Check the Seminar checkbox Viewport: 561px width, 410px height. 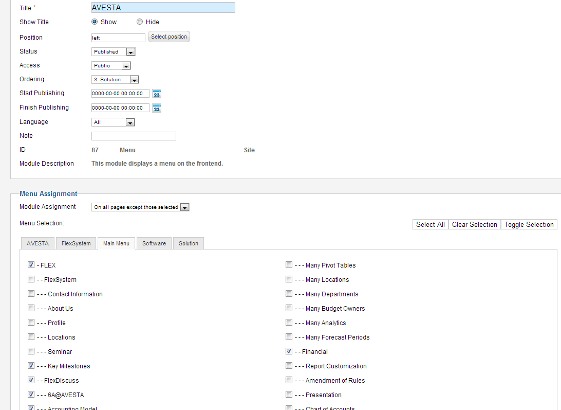click(31, 351)
